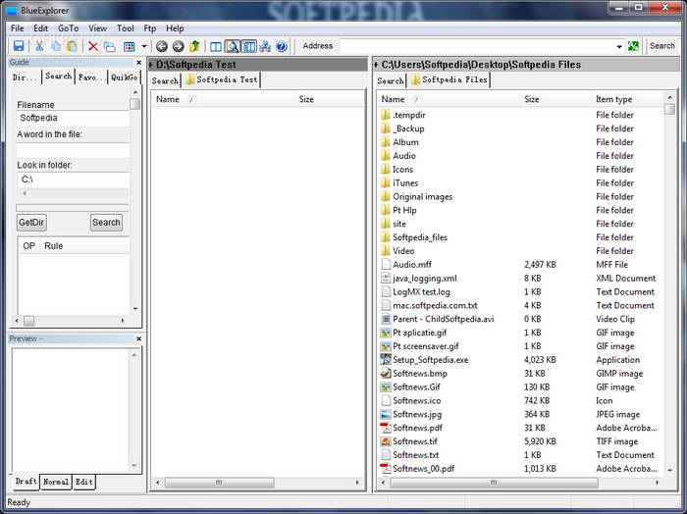This screenshot has width=687, height=514.
Task: Go forward with the right arrow icon
Action: [x=178, y=46]
